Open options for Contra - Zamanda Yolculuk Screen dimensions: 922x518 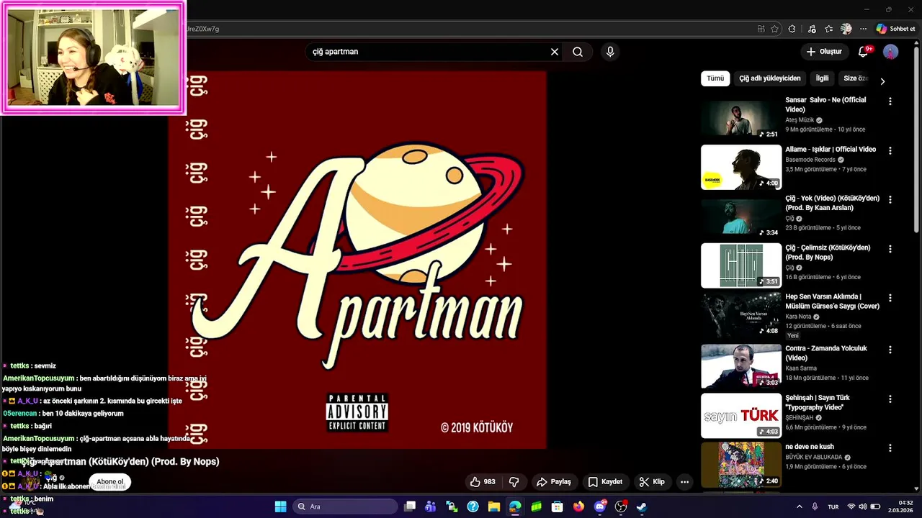coord(890,350)
